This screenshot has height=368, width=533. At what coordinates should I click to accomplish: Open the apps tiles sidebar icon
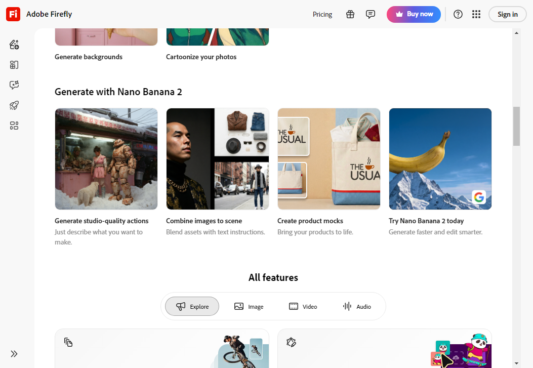click(14, 126)
